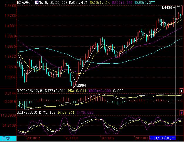184x142 pixels.
Task: Click the J:79.626 value
Action: pyautogui.click(x=85, y=113)
